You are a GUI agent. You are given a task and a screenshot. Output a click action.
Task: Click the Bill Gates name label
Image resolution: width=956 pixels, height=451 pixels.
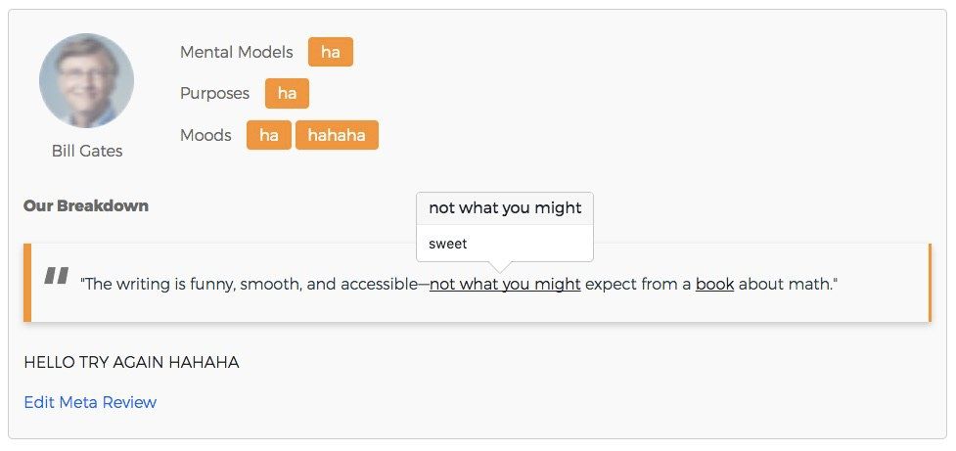click(87, 152)
